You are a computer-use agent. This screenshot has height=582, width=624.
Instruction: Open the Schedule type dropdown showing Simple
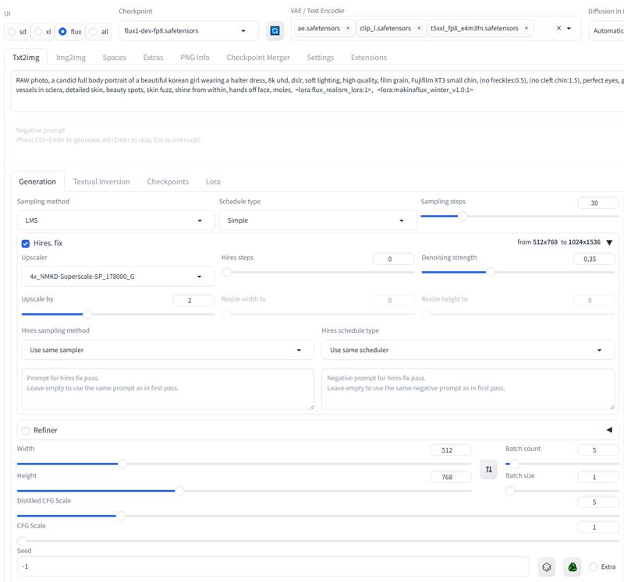(x=317, y=220)
